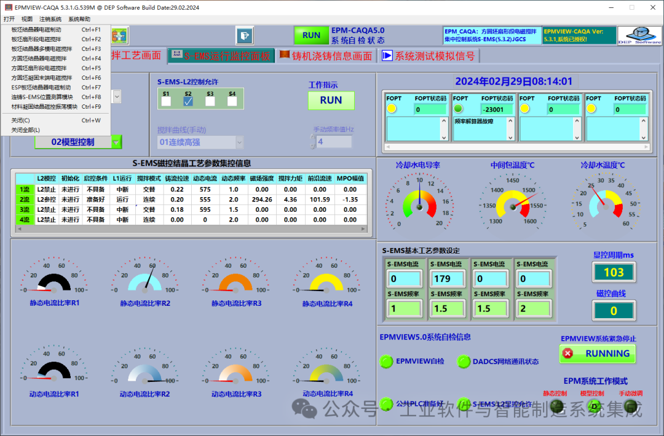The height and width of the screenshot is (436, 664).
Task: Click the 动态电流比率R3 gauge
Action: click(x=236, y=366)
